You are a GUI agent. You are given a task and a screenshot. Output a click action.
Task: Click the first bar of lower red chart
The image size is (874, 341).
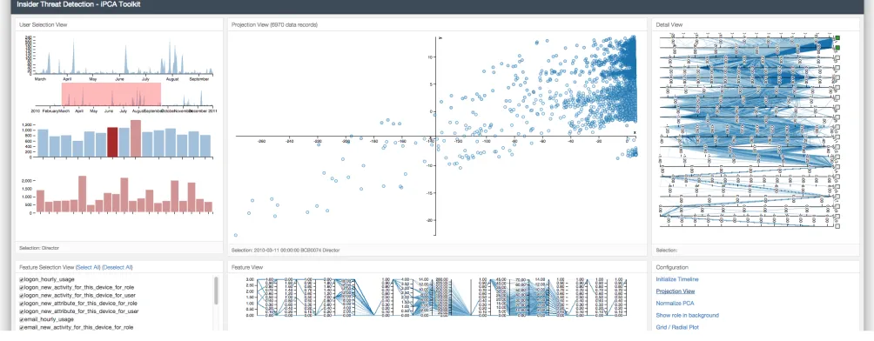click(40, 201)
